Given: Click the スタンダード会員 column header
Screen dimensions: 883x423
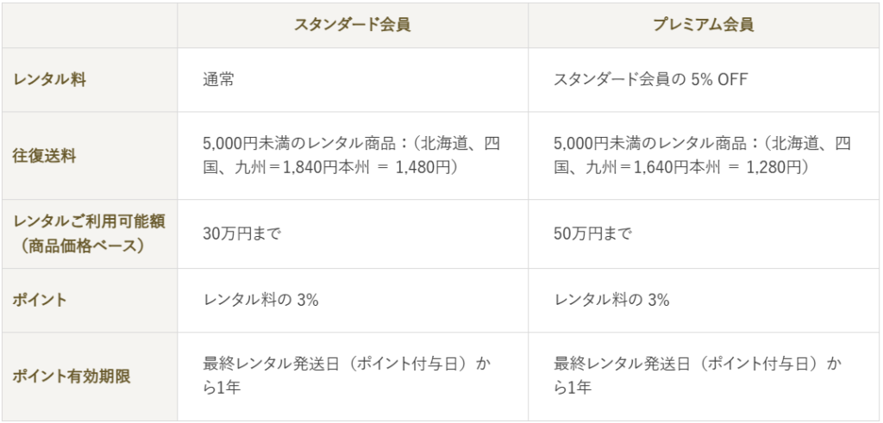Looking at the screenshot, I should 352,25.
